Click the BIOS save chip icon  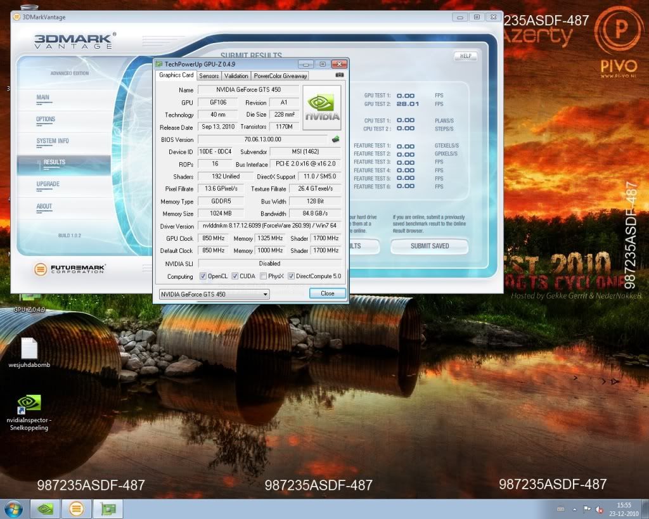(336, 139)
